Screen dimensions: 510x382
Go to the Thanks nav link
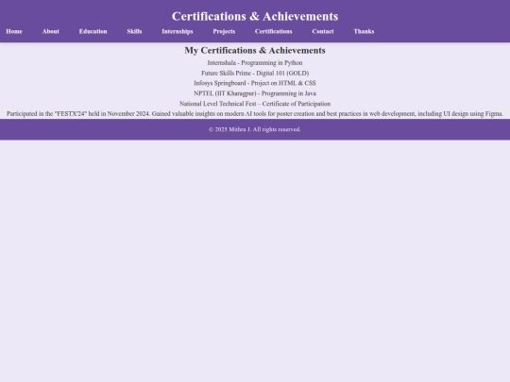pyautogui.click(x=364, y=31)
